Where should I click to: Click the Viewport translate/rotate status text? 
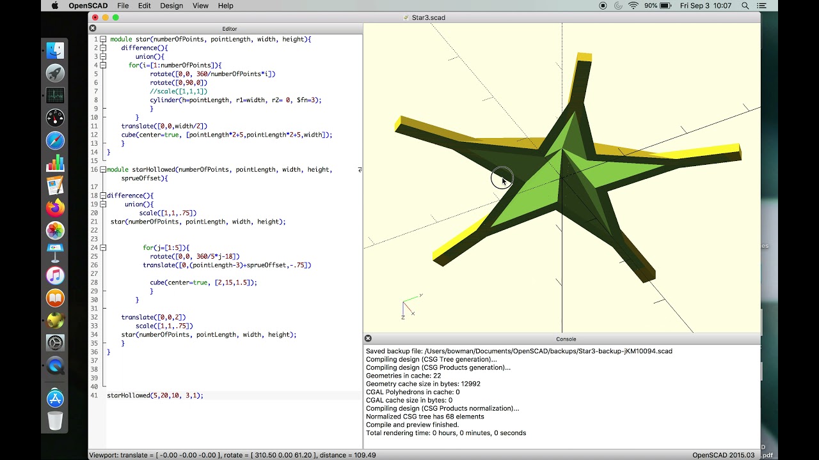(x=232, y=455)
